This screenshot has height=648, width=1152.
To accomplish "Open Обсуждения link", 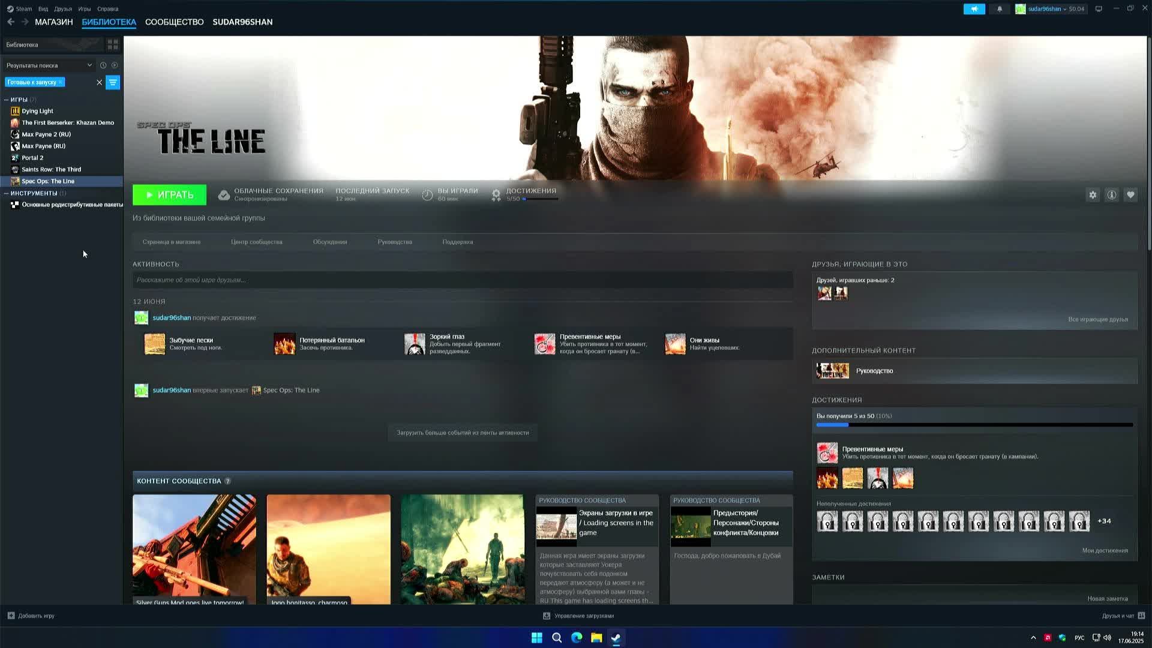I will pyautogui.click(x=330, y=242).
